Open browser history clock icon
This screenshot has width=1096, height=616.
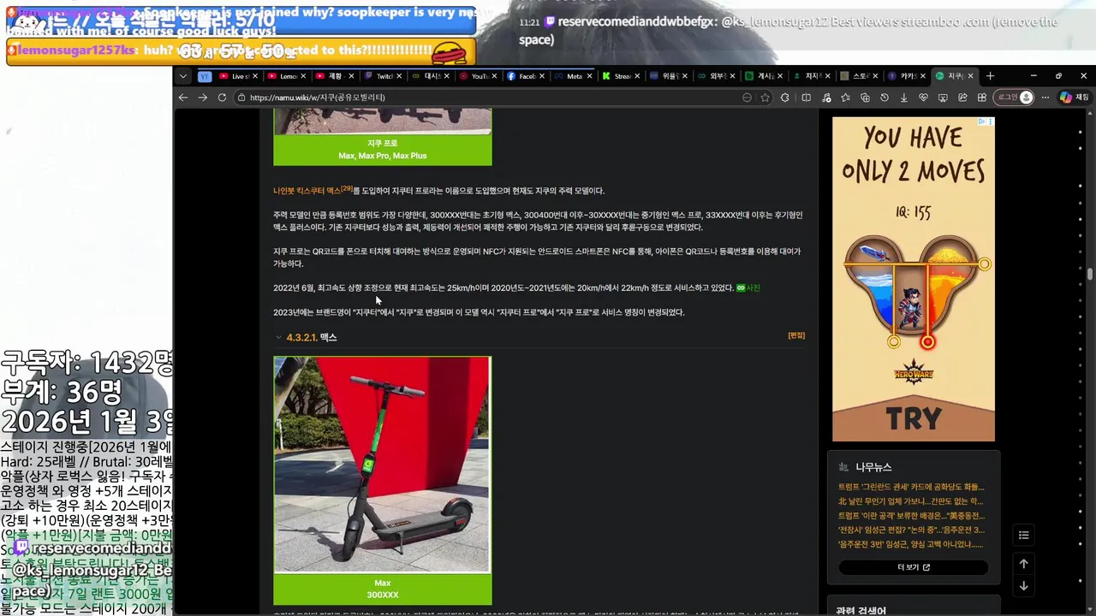point(885,98)
